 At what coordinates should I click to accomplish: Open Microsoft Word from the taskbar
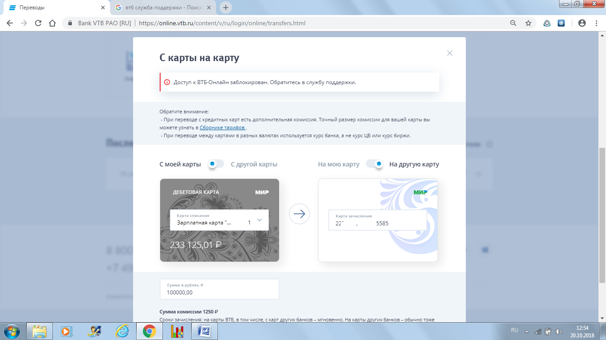pos(205,331)
